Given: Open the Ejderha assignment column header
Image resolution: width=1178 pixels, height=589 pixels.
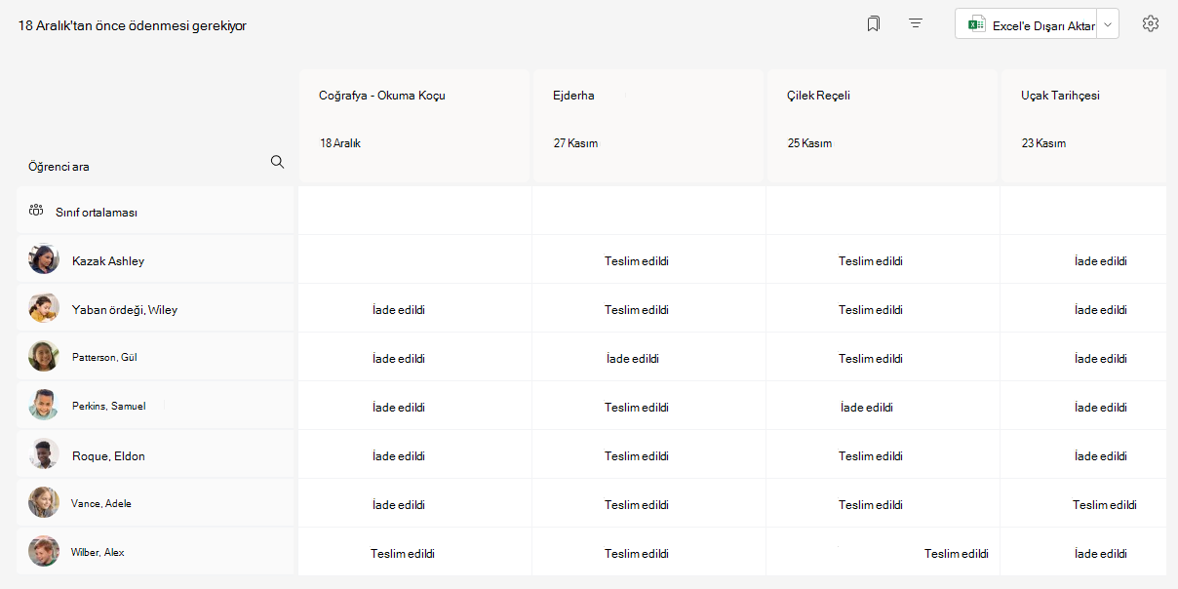Looking at the screenshot, I should [x=648, y=125].
